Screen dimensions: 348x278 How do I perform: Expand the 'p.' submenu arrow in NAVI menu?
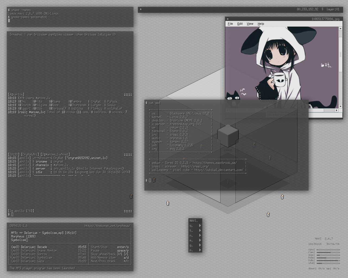point(200,250)
